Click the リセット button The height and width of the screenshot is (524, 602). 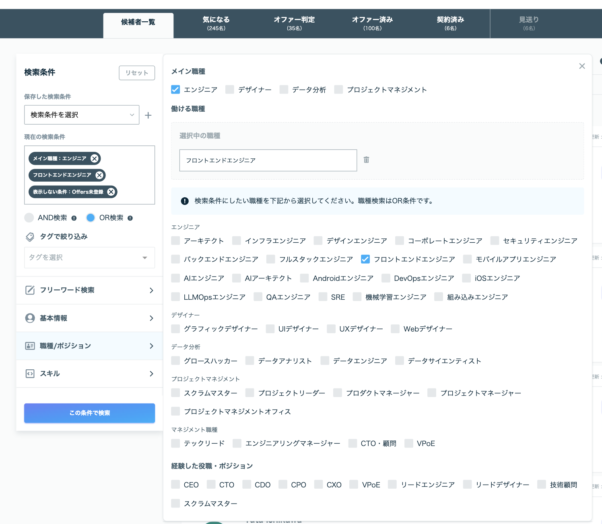click(137, 73)
